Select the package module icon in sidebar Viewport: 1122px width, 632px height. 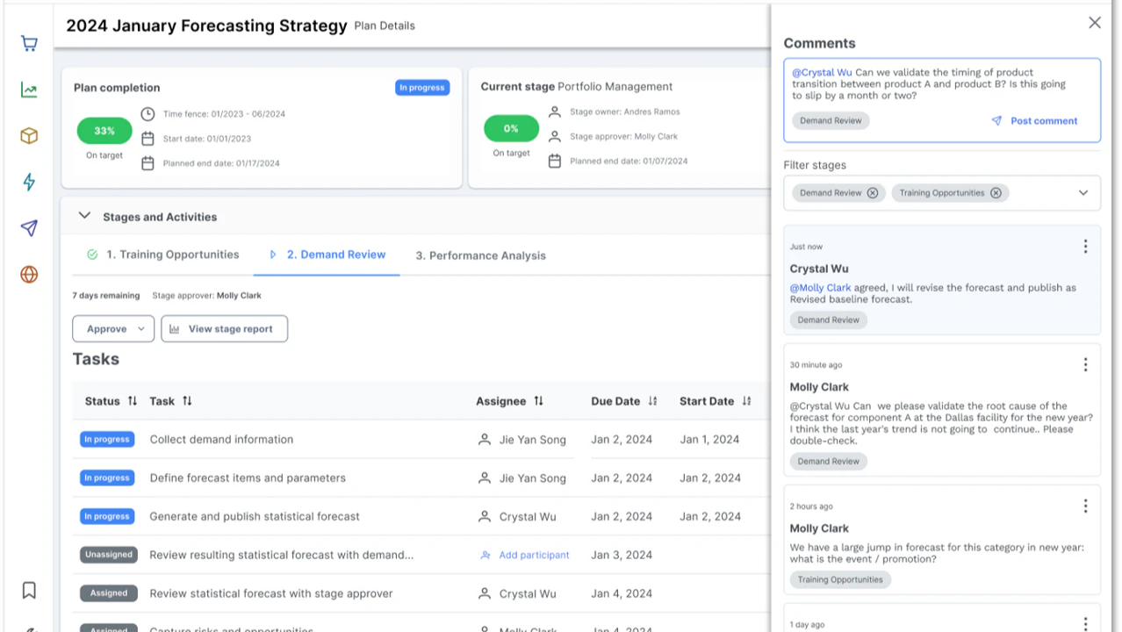coord(29,136)
